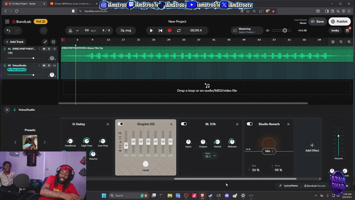Remove the D-Delay effect

coord(108,124)
